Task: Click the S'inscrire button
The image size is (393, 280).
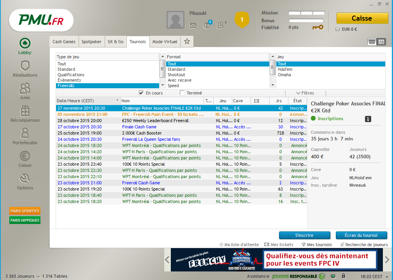Action: tap(304, 235)
